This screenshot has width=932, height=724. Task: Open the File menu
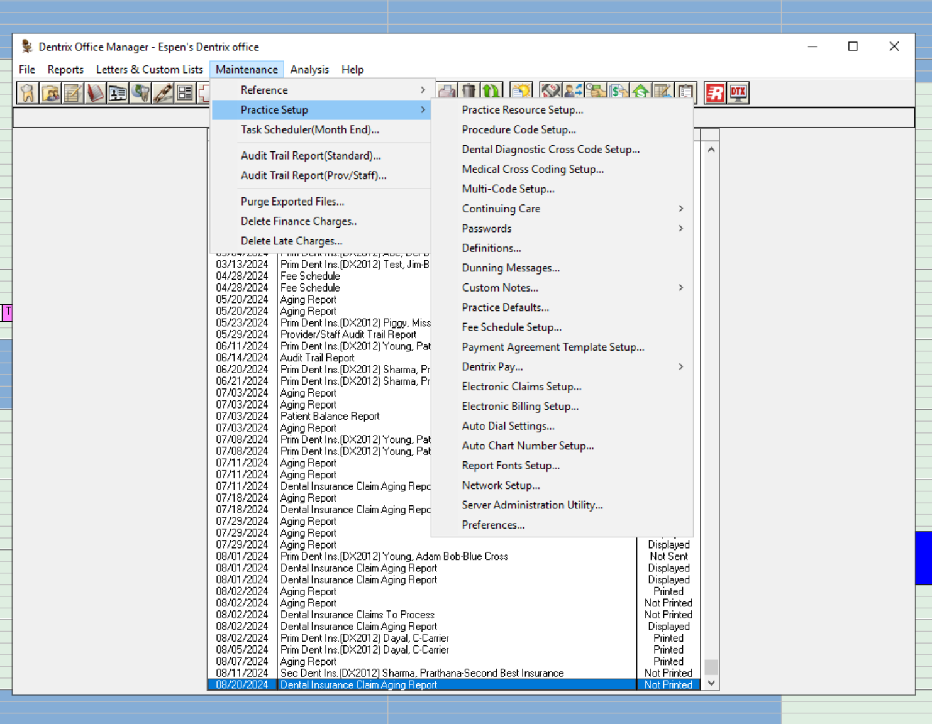27,69
